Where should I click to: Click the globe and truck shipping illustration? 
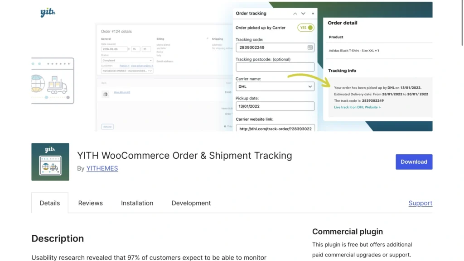[x=52, y=81]
